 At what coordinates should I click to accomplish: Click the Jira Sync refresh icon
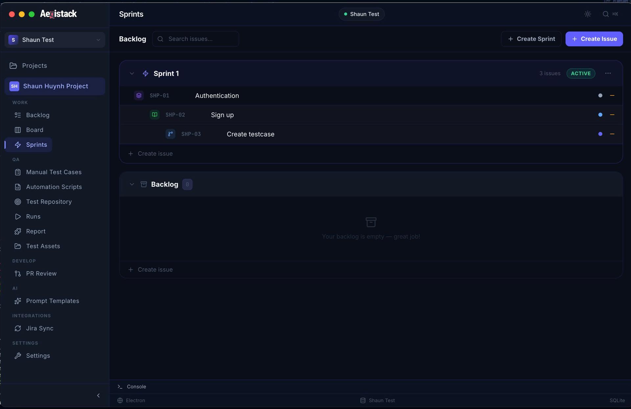click(x=18, y=328)
